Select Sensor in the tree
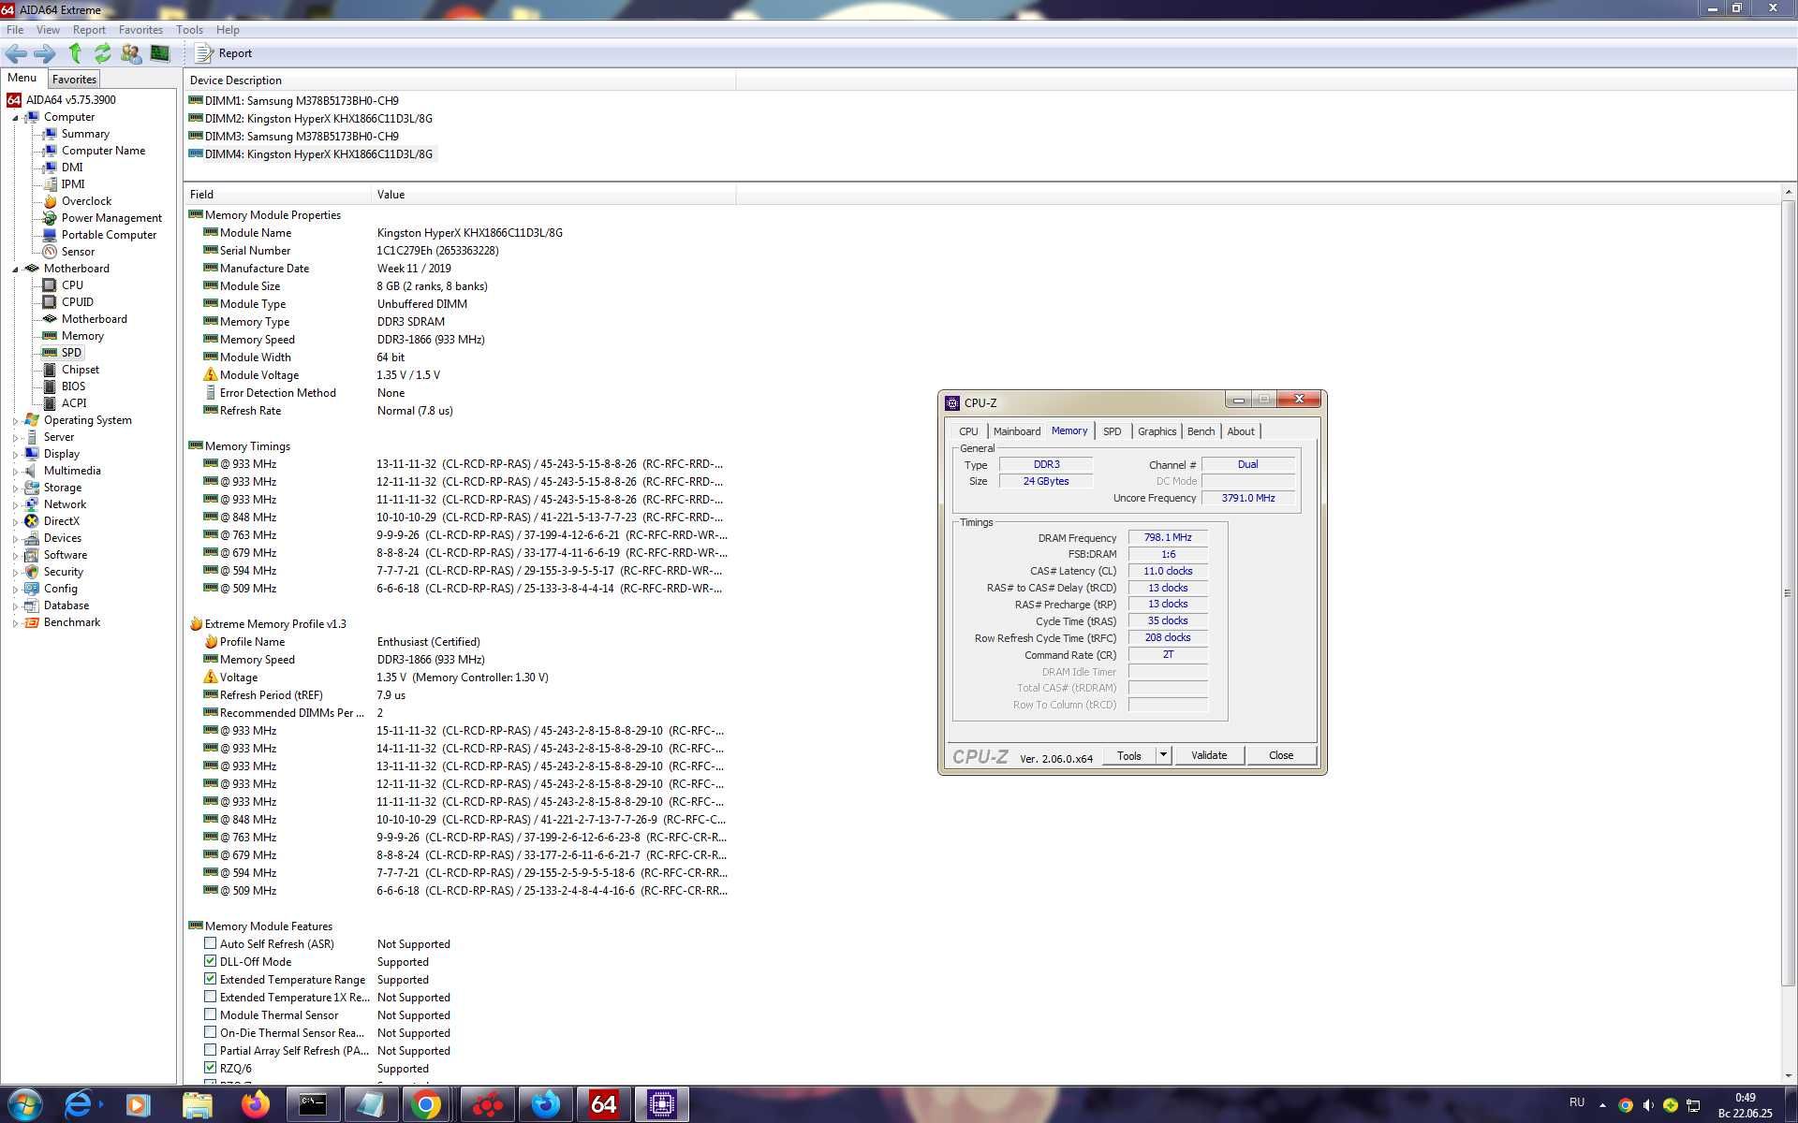 click(x=78, y=252)
